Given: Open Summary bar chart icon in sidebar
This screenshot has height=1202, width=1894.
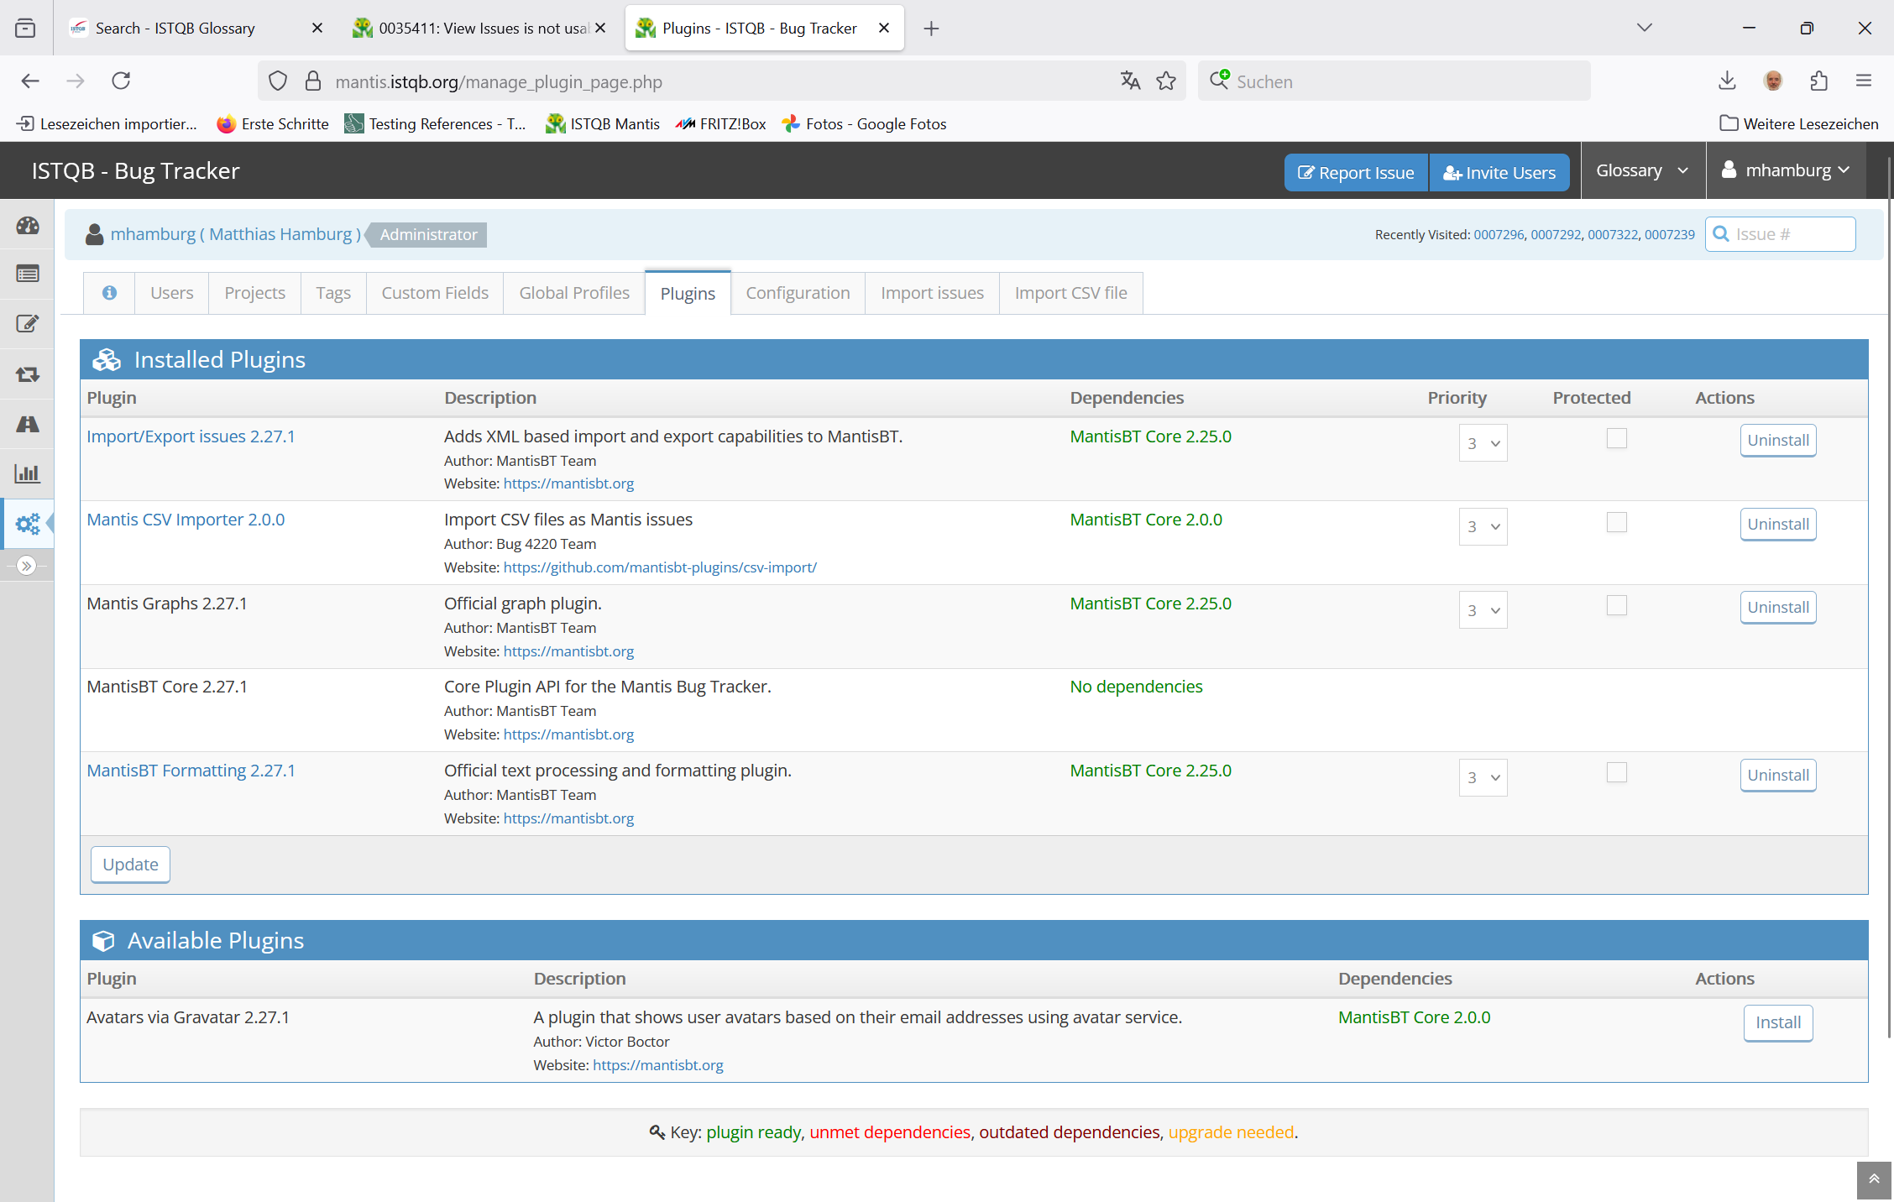Looking at the screenshot, I should coord(28,473).
